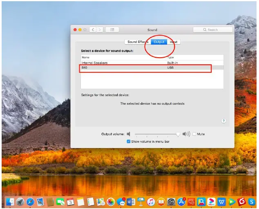
Task: Open App Store icon in Dock
Action: click(x=181, y=202)
